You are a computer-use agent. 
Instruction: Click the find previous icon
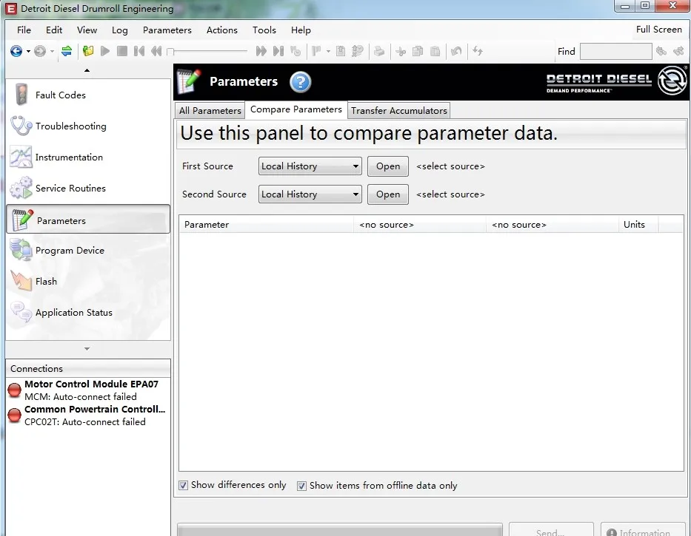pos(661,51)
